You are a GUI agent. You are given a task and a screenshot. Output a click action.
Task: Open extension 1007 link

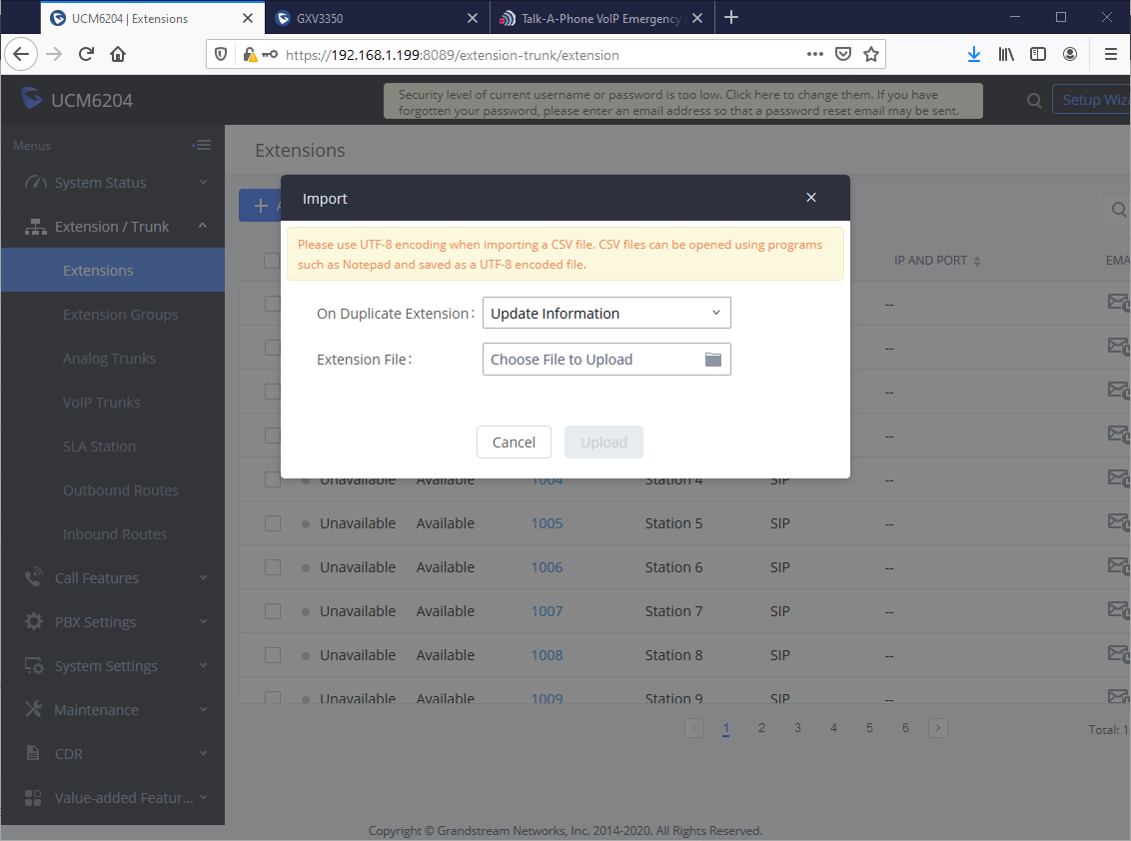[x=547, y=611]
